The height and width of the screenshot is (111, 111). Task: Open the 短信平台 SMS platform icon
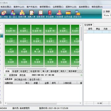click(x=77, y=14)
